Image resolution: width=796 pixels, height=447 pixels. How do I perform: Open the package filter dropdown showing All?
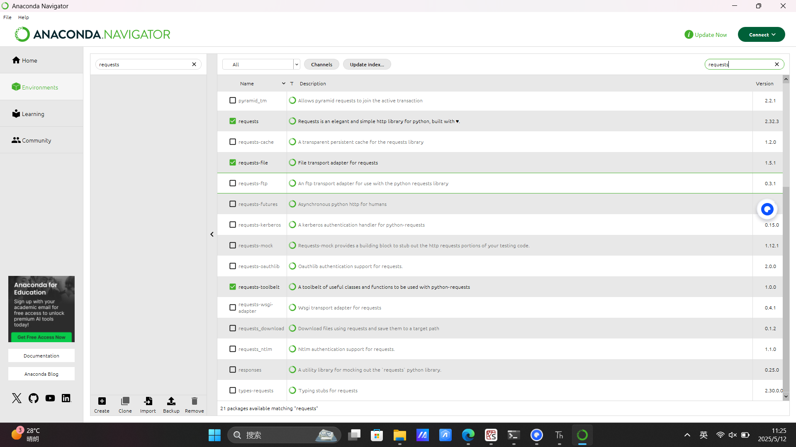pos(261,64)
